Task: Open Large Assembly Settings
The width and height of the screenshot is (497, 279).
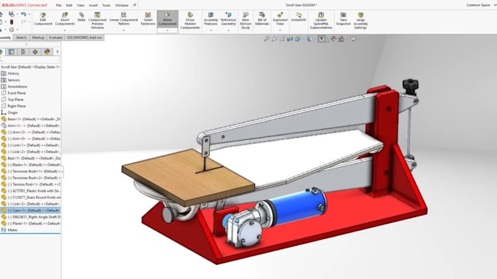Action: point(361,20)
